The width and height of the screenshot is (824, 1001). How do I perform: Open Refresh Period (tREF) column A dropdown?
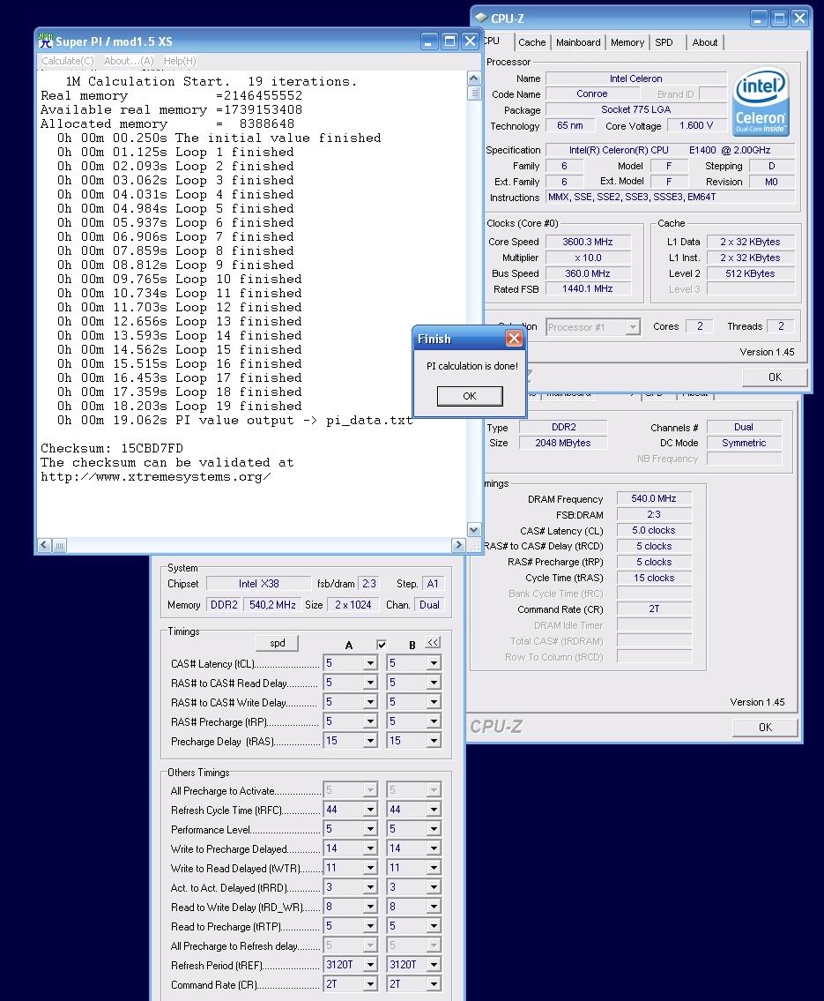(370, 965)
